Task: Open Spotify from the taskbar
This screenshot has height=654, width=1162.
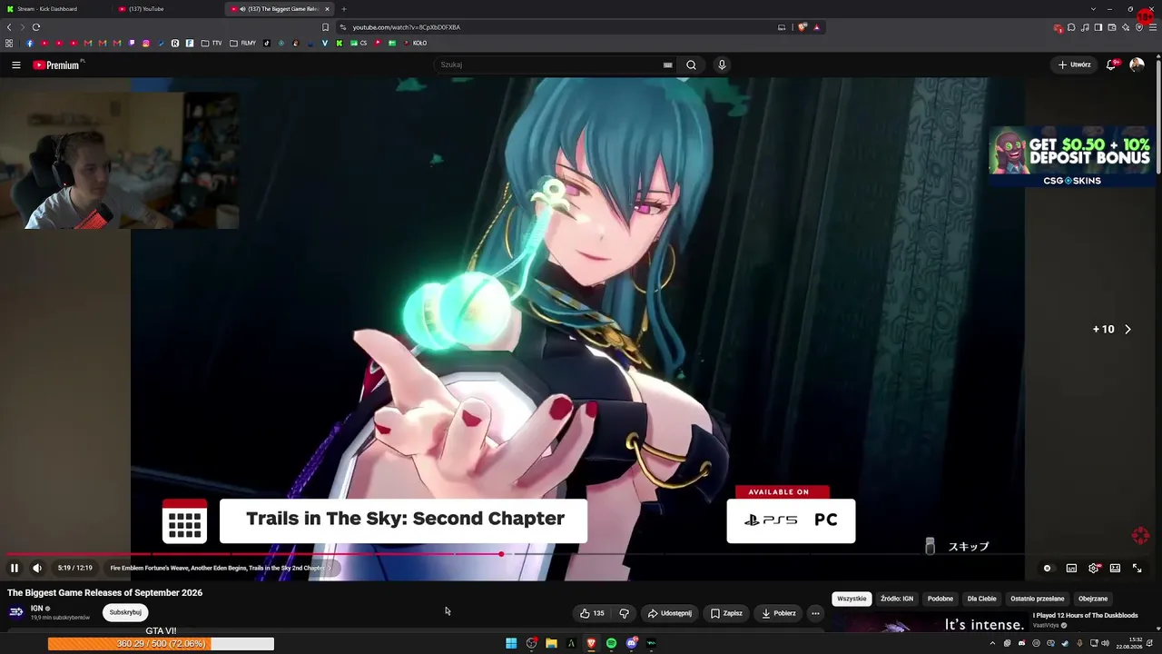Action: point(611,643)
